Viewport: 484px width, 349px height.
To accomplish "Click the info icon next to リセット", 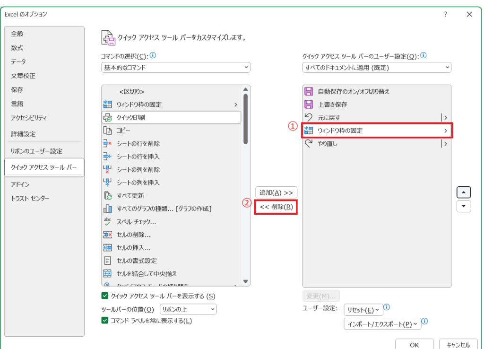I will tap(387, 307).
